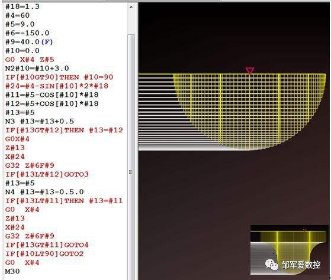Click the line '#11=#5-COS[#10]*#18'
The image size is (331, 280).
(52, 95)
